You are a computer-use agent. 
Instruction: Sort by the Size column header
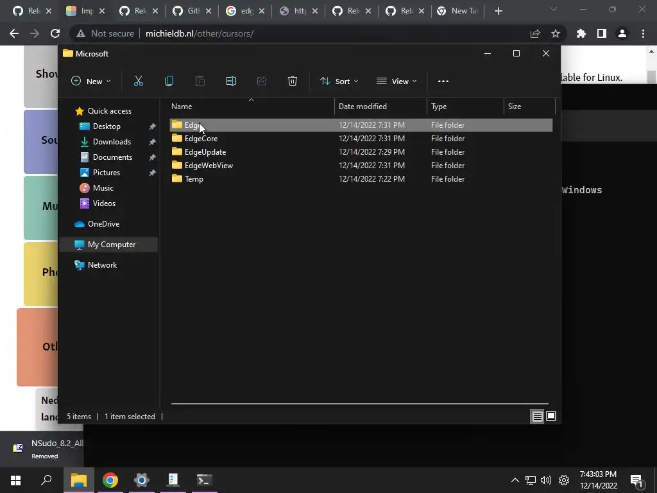tap(529, 107)
